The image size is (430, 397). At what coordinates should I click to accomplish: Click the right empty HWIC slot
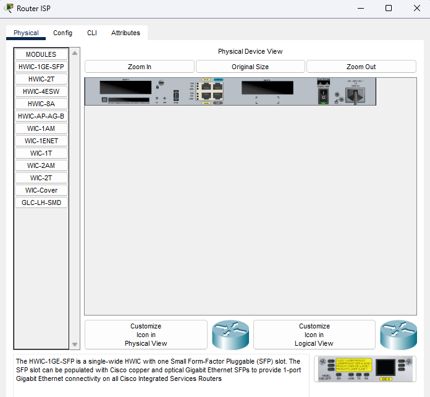click(268, 88)
